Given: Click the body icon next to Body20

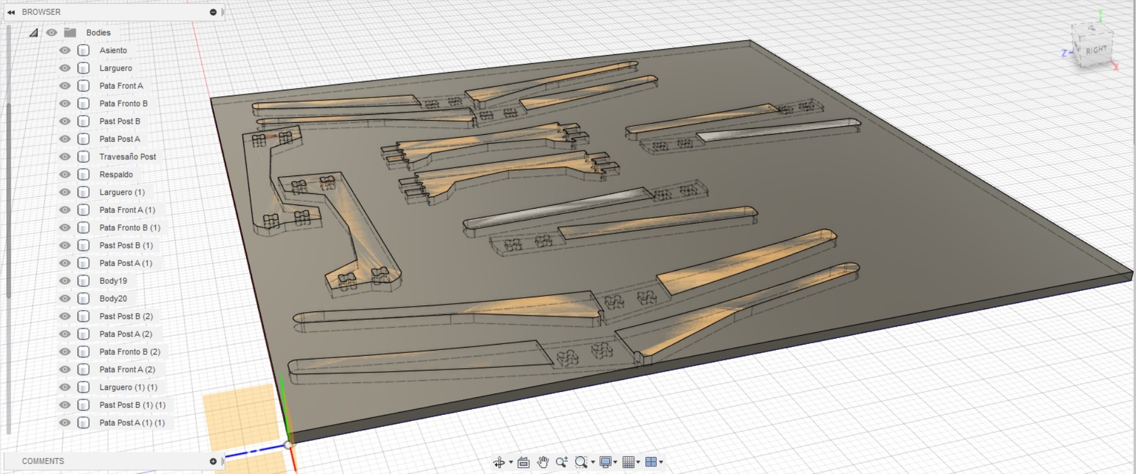Looking at the screenshot, I should (83, 298).
